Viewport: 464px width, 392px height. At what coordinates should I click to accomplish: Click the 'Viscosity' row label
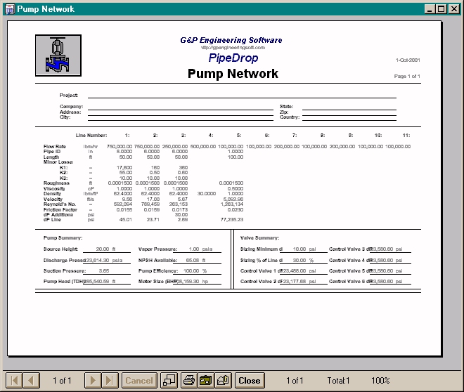click(54, 188)
